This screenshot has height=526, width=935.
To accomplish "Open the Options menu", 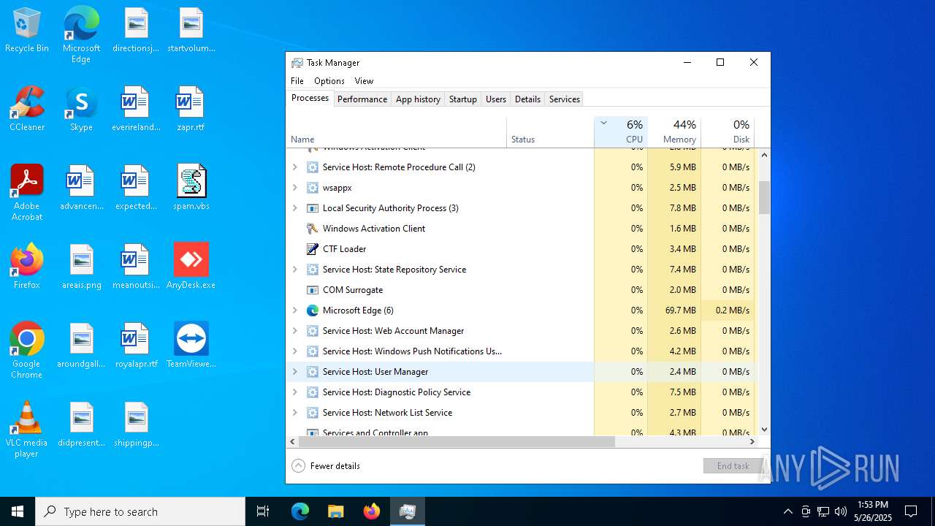I will pos(329,81).
